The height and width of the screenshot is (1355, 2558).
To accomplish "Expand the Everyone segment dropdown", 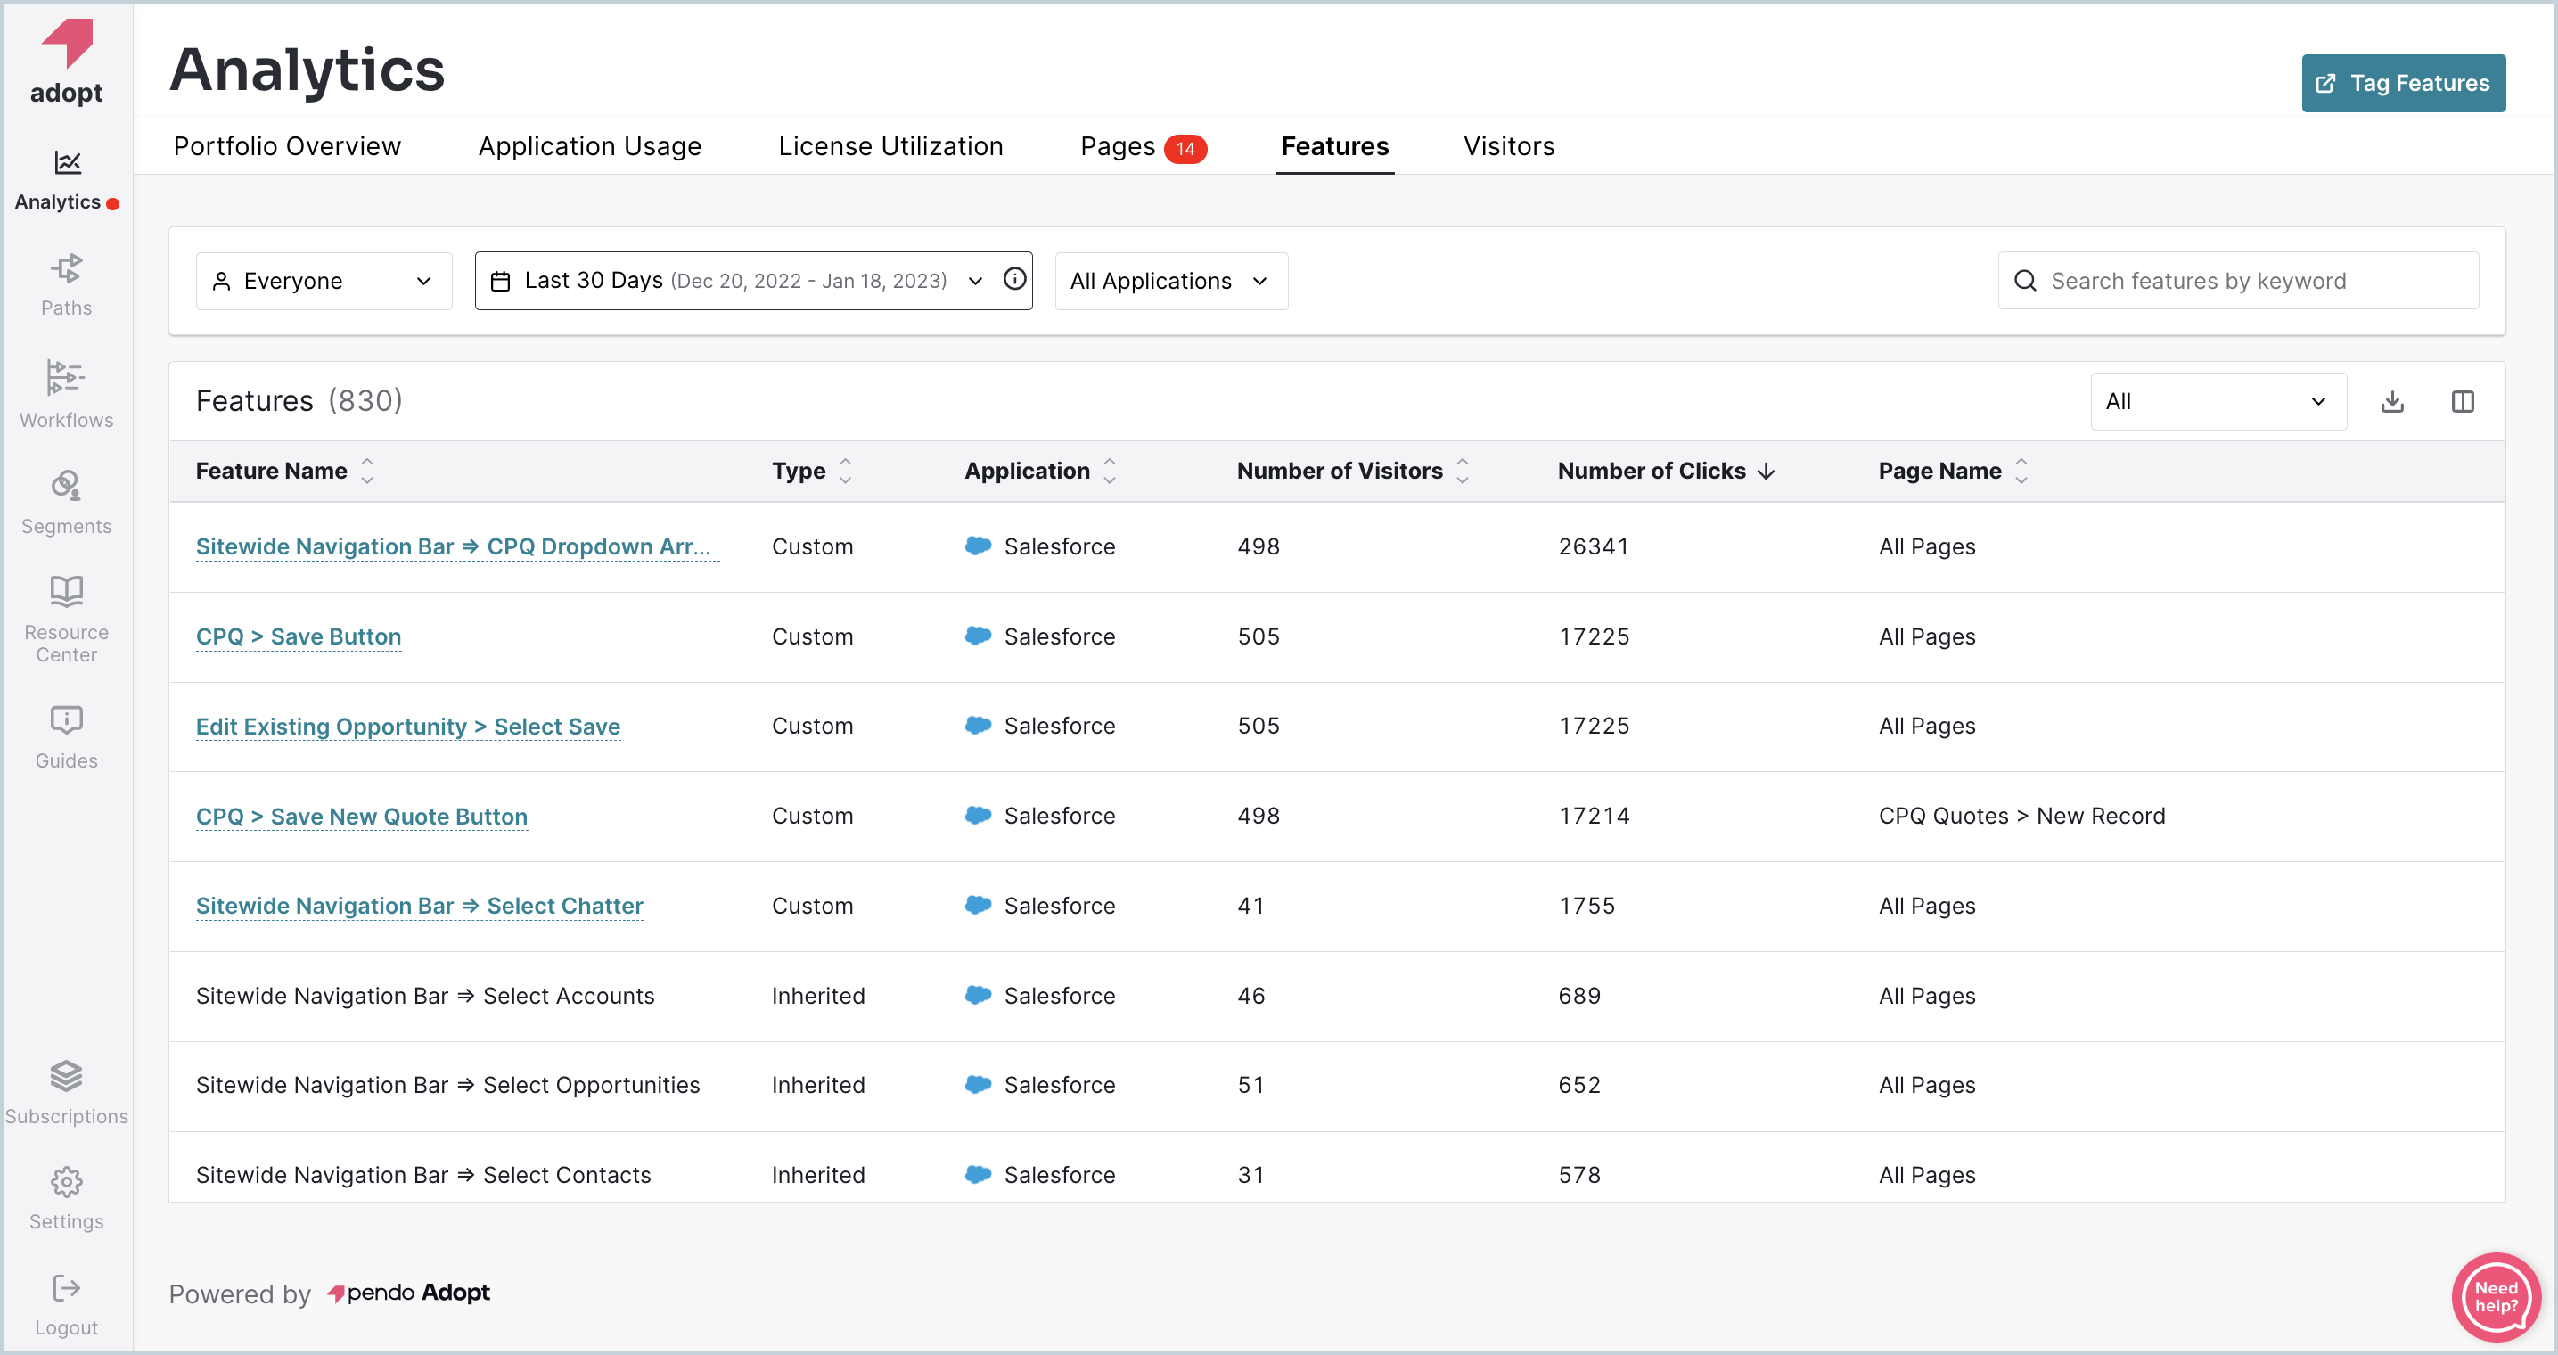I will pos(324,281).
